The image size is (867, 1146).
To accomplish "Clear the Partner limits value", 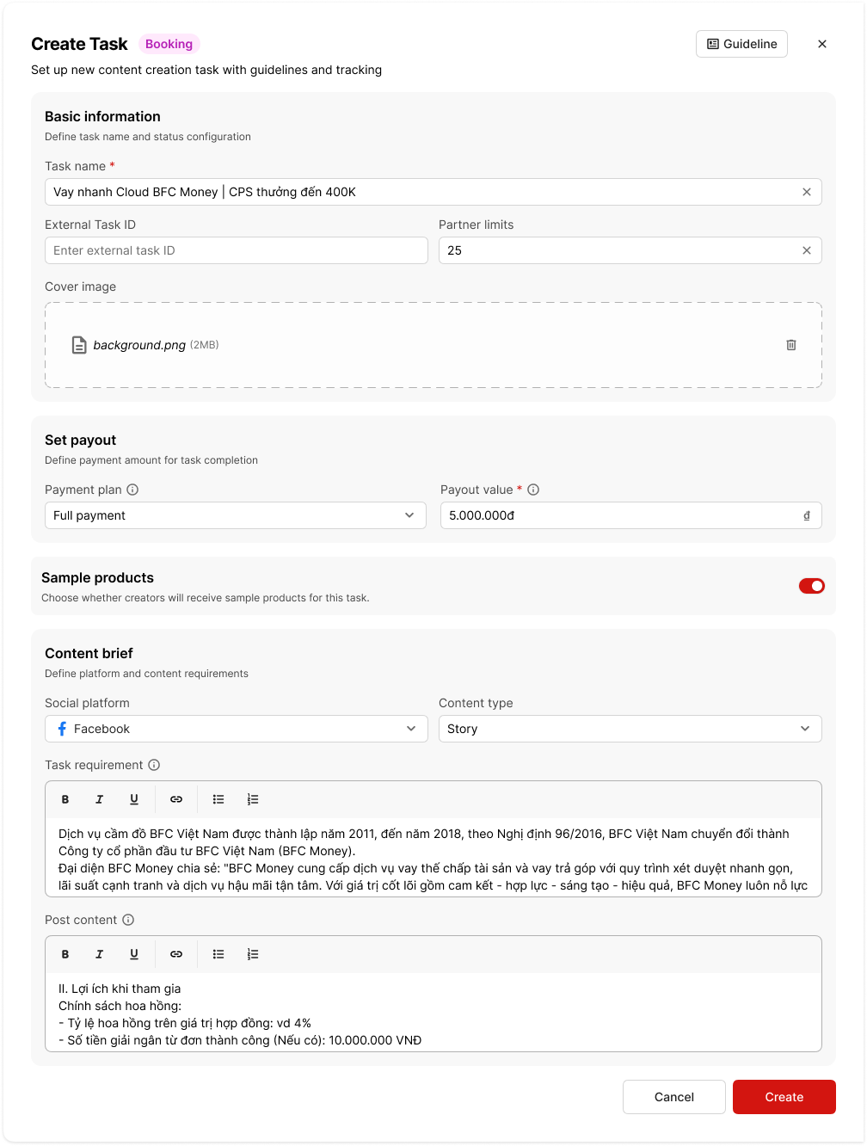I will coord(807,250).
